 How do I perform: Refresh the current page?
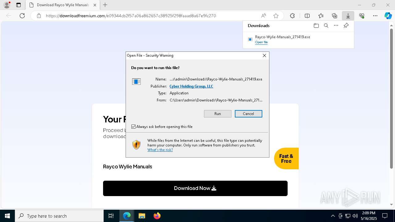tap(22, 16)
